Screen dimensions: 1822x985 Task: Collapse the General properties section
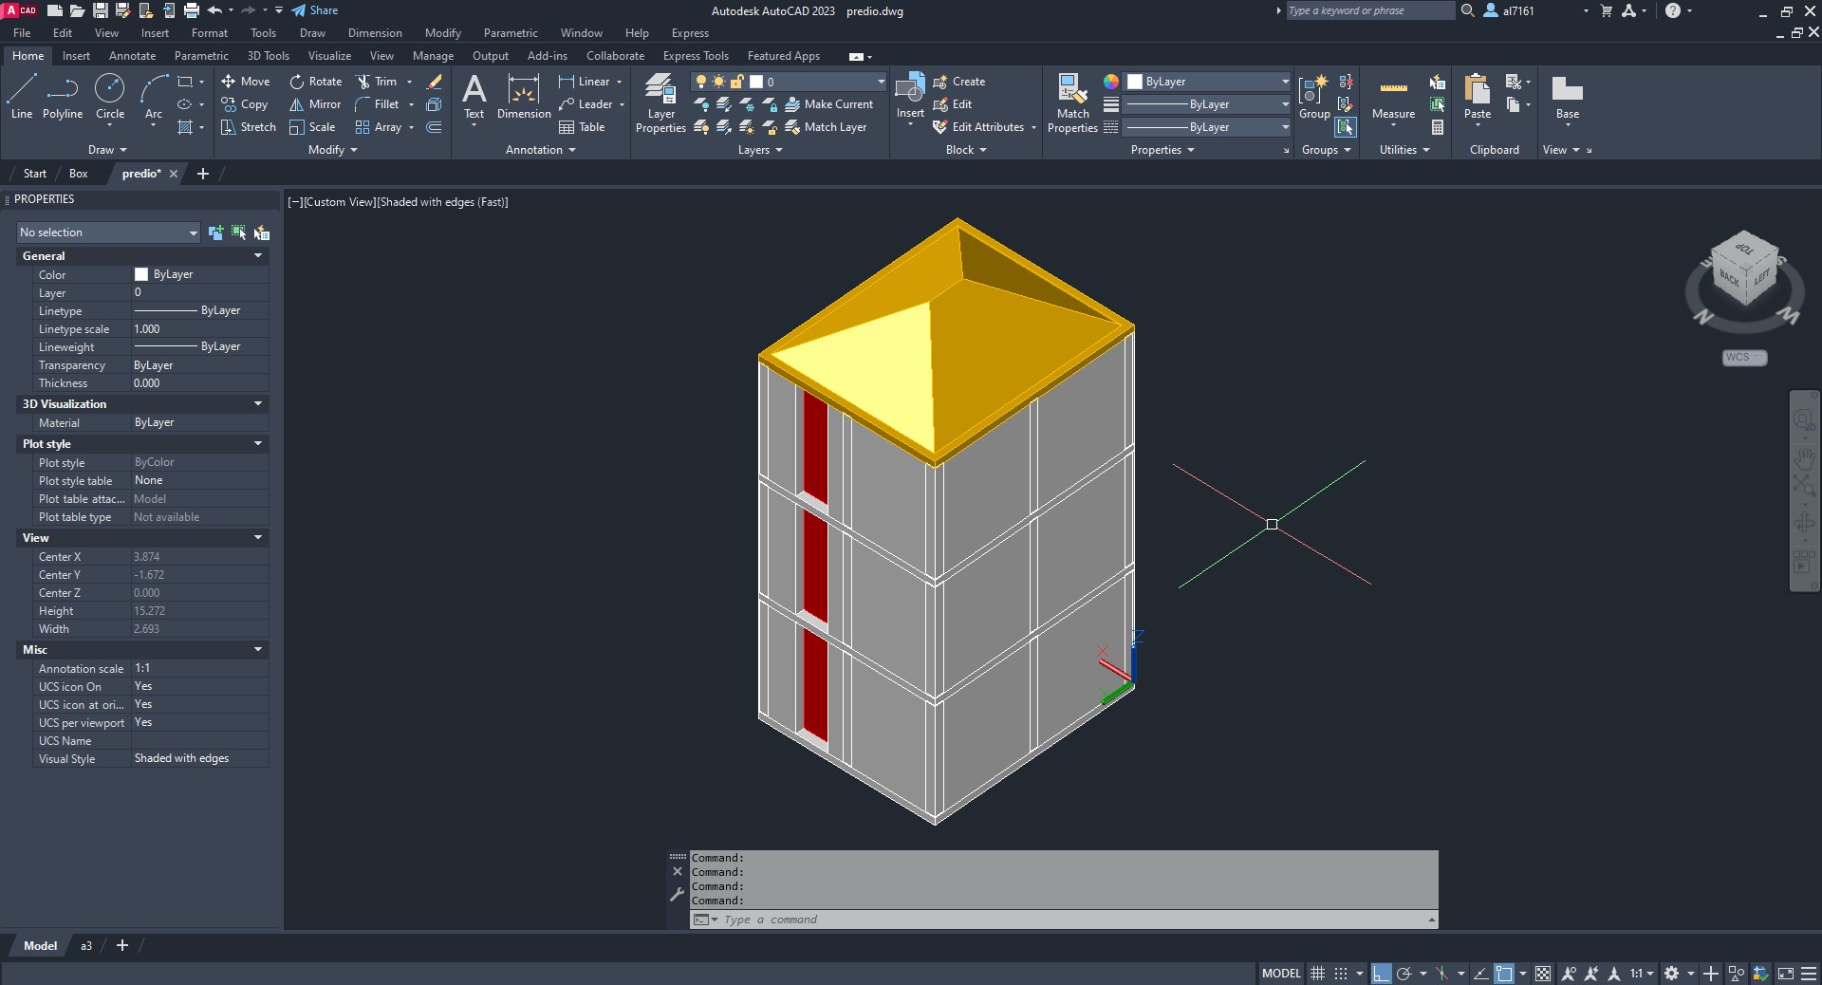click(x=257, y=256)
